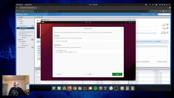Reload the browser page
The height and width of the screenshot is (98, 174).
(x=23, y=11)
